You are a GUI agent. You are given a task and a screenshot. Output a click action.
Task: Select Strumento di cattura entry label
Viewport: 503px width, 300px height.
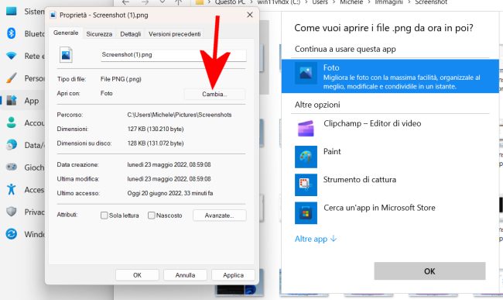(x=360, y=180)
